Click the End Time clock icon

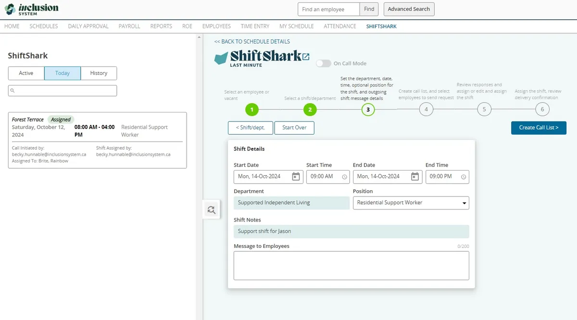point(463,176)
